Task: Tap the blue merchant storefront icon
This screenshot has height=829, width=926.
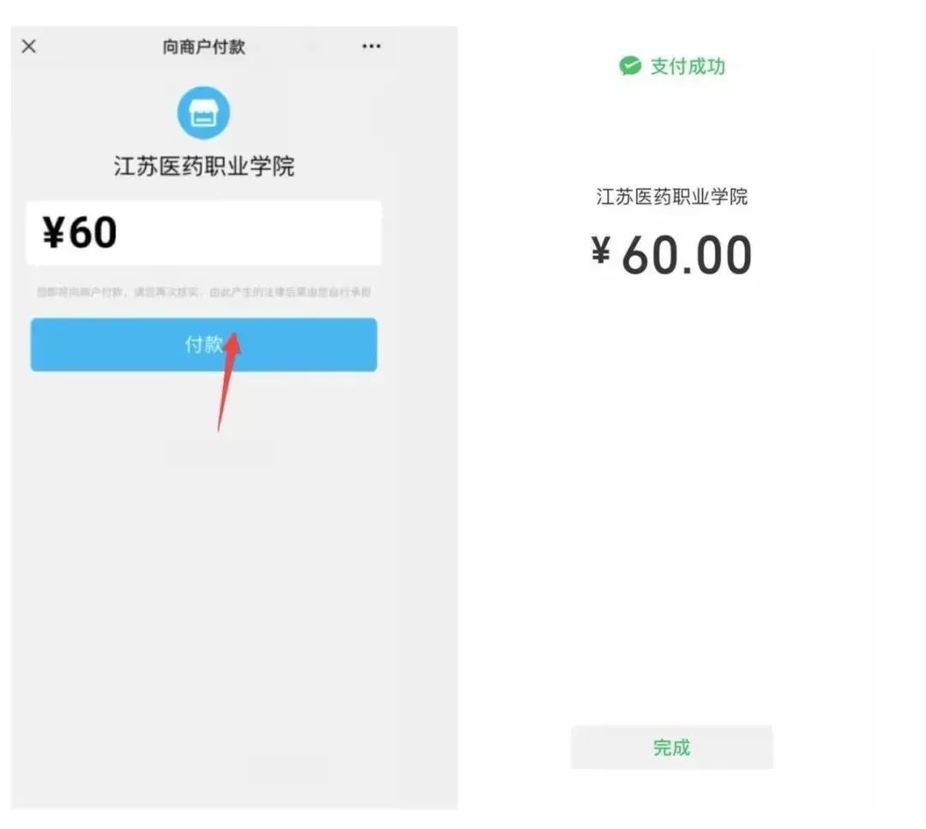Action: [x=204, y=113]
